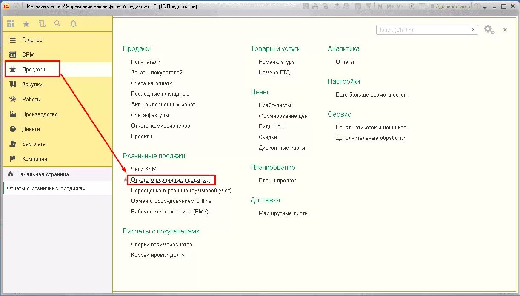
Task: Open the Компания section
Action: point(58,159)
